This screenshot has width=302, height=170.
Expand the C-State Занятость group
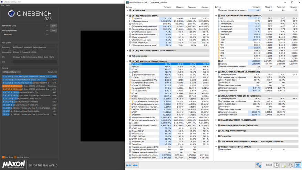pos(127,51)
